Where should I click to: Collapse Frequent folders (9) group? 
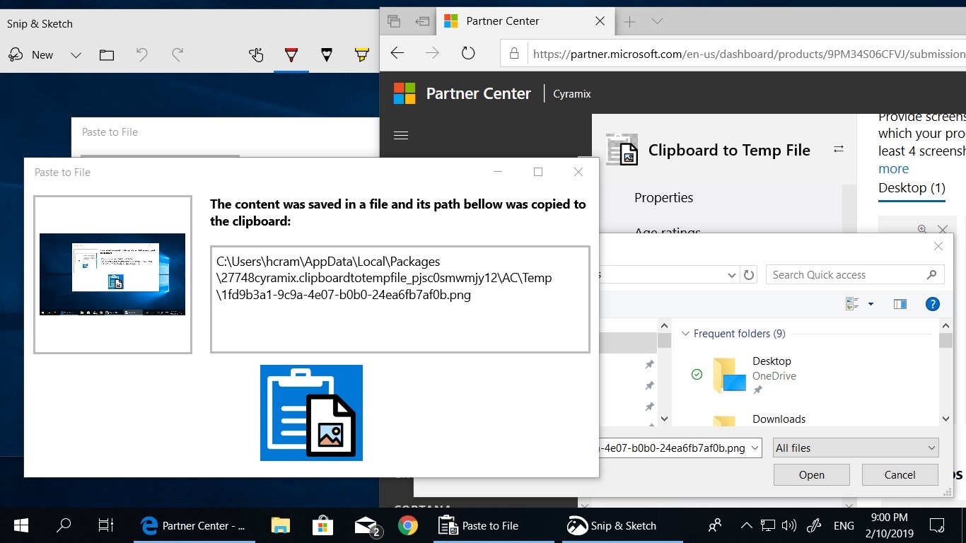(685, 334)
